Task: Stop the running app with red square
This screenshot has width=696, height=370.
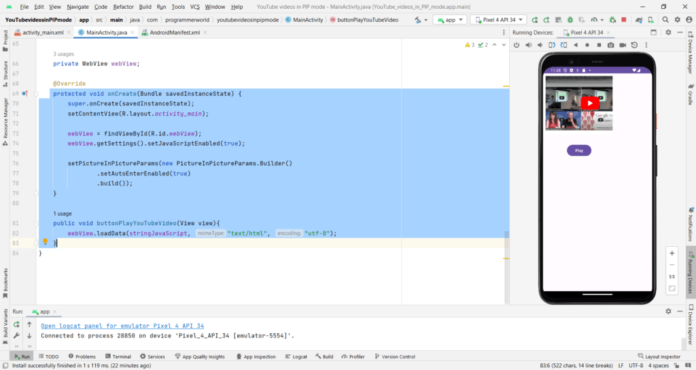Action: [624, 20]
